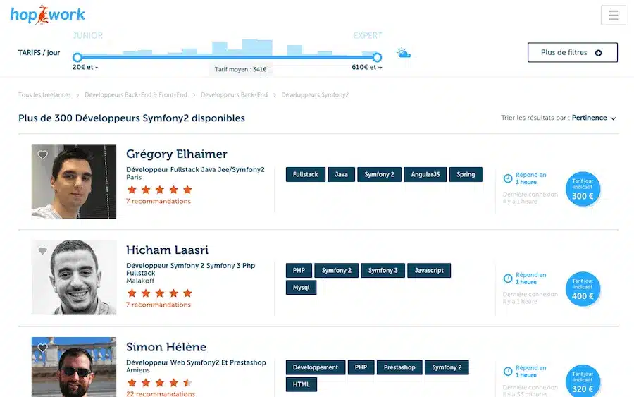Click the left handle of tarif slider

pyautogui.click(x=77, y=57)
